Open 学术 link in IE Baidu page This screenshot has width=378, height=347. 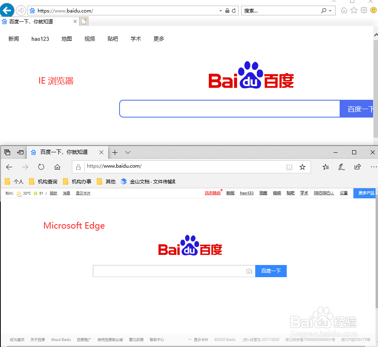pyautogui.click(x=136, y=39)
